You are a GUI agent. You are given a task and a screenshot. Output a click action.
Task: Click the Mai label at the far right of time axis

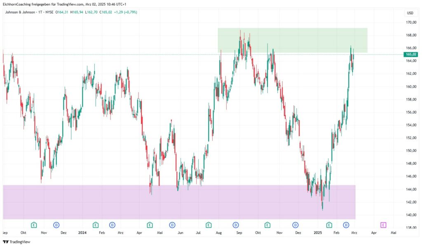[394, 233]
